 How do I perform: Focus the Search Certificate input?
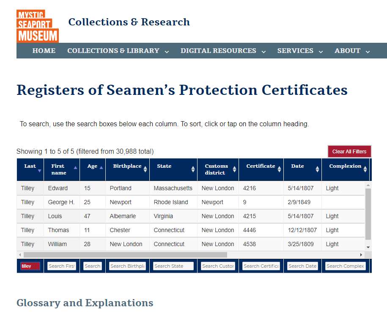261,266
